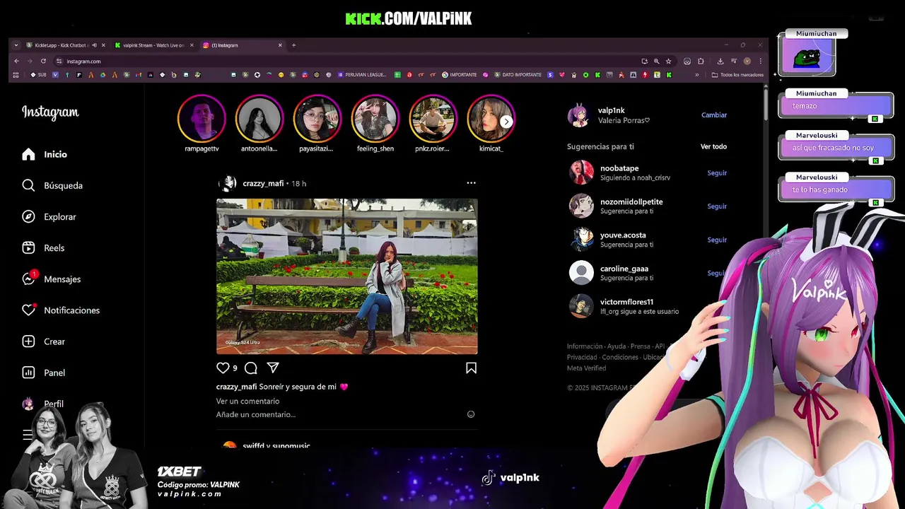Click the comment bubble icon on post

(250, 368)
